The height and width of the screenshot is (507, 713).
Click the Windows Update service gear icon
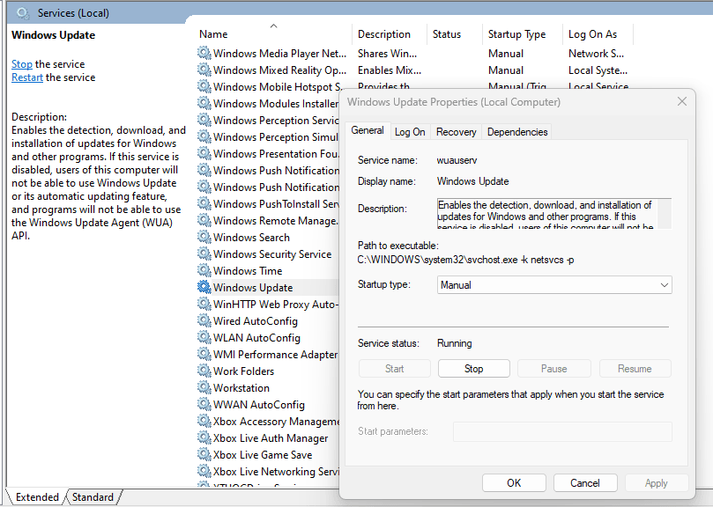point(204,287)
